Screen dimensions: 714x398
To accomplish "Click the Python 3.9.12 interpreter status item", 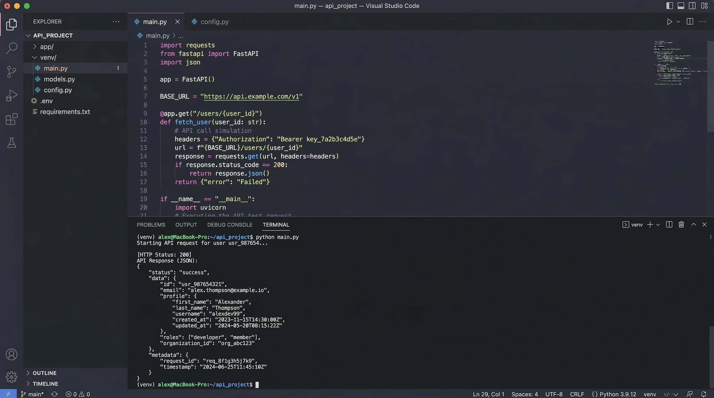I will point(618,394).
